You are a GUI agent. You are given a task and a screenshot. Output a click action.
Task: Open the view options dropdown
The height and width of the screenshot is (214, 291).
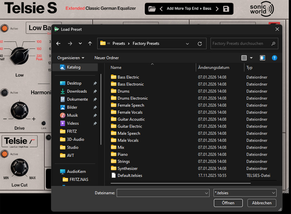[251, 58]
